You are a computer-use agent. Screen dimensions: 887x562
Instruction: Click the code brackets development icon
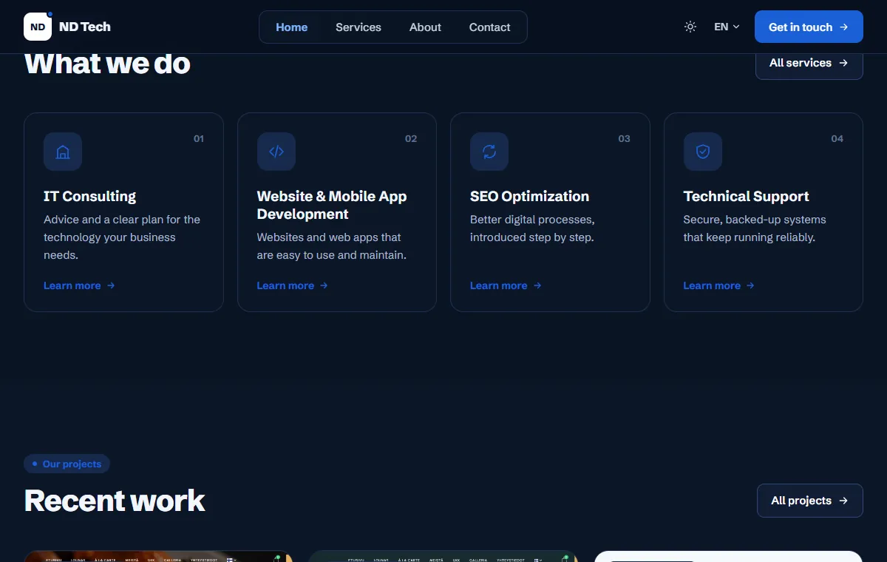point(276,152)
